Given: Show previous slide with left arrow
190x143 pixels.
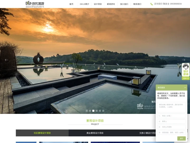Looking at the screenshot, I should coord(6,60).
